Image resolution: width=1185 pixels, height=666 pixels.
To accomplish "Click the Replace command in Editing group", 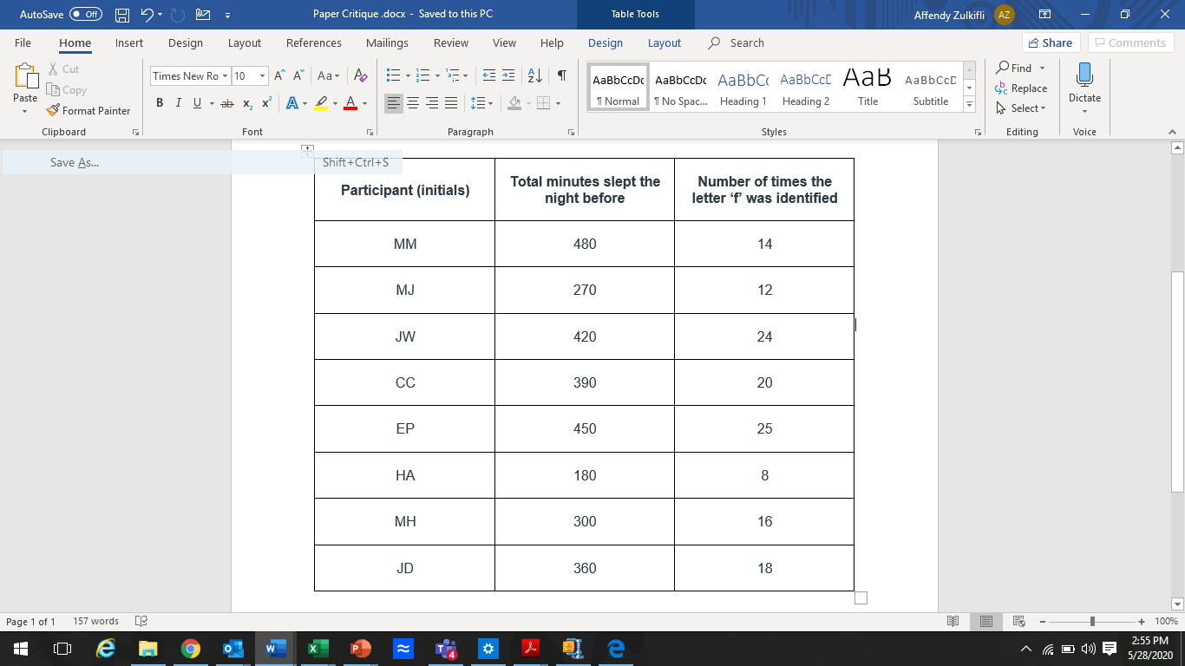I will (x=1021, y=88).
